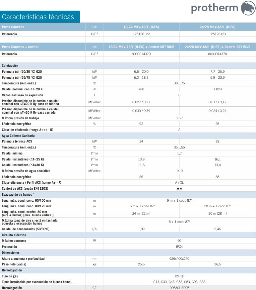This screenshot has width=256, height=290.
Task: Select the II2H3P gas type value
Action: (179, 276)
